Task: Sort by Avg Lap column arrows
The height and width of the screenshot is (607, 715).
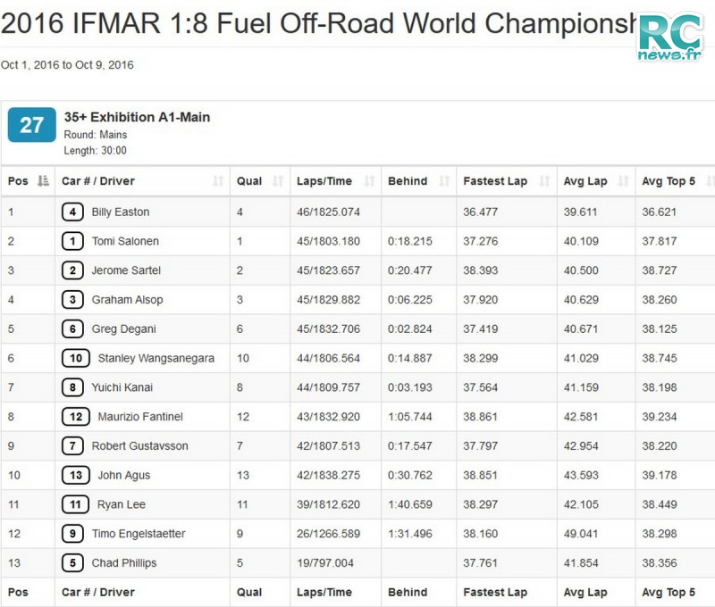Action: point(623,181)
